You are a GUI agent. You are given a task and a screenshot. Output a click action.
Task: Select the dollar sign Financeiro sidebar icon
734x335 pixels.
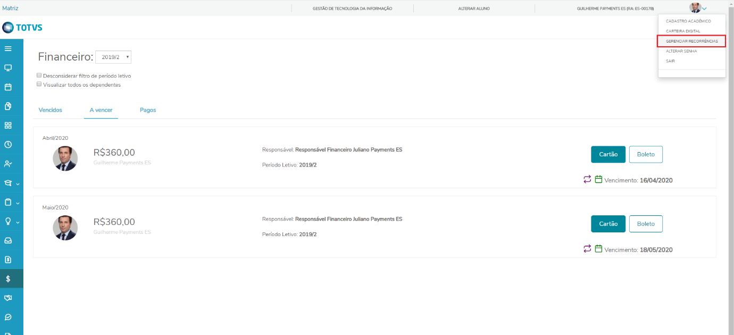(x=8, y=279)
